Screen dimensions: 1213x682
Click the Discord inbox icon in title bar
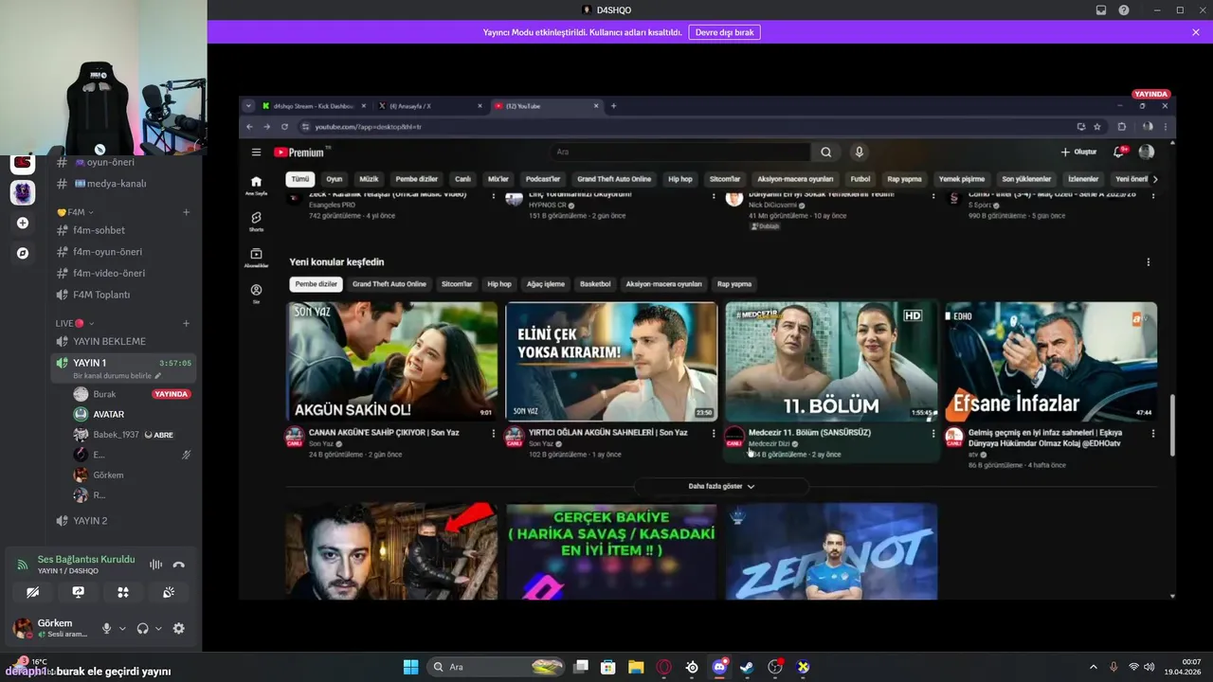1101,9
